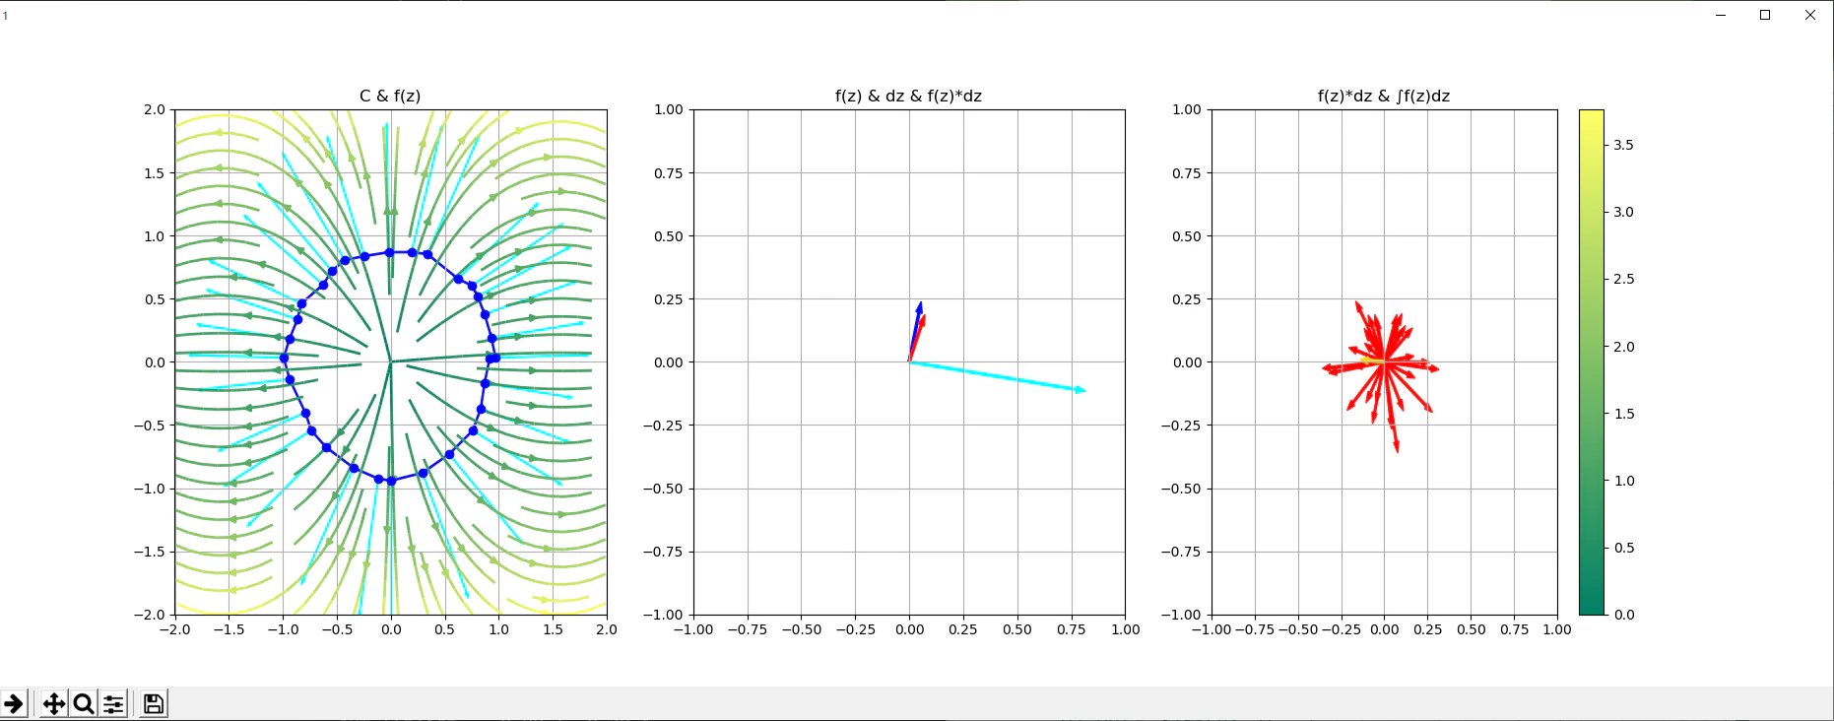Click the 'C & f(z)' plot title
The width and height of the screenshot is (1834, 721).
point(390,96)
